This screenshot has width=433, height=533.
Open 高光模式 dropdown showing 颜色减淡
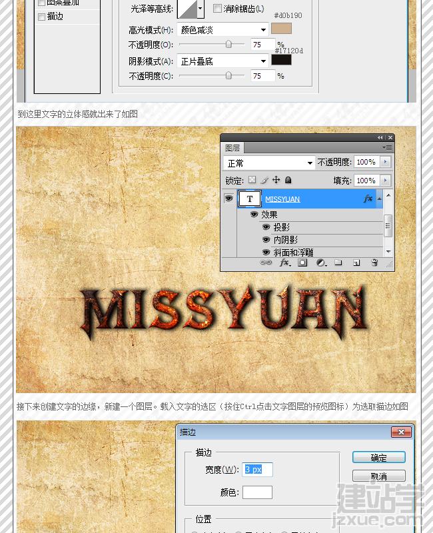point(222,30)
